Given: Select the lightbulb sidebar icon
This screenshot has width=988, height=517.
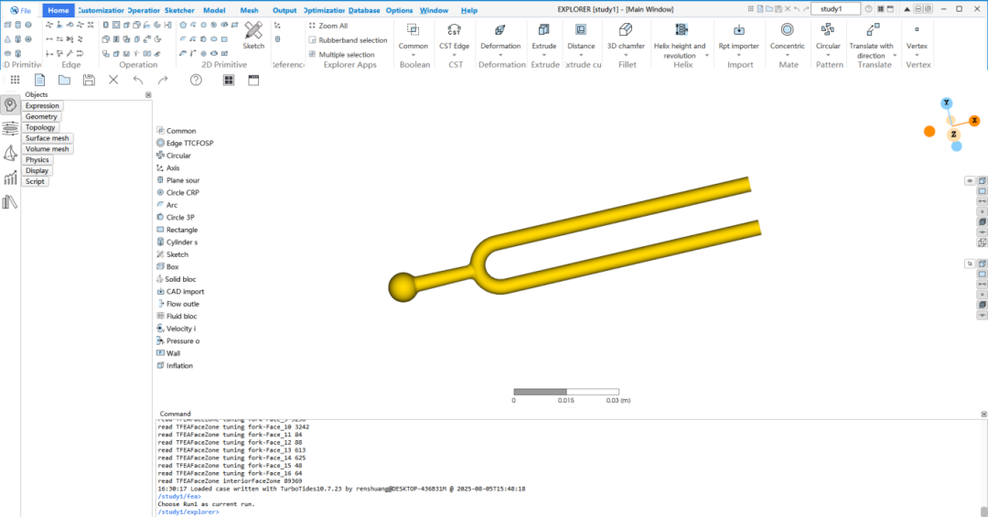Looking at the screenshot, I should [10, 105].
